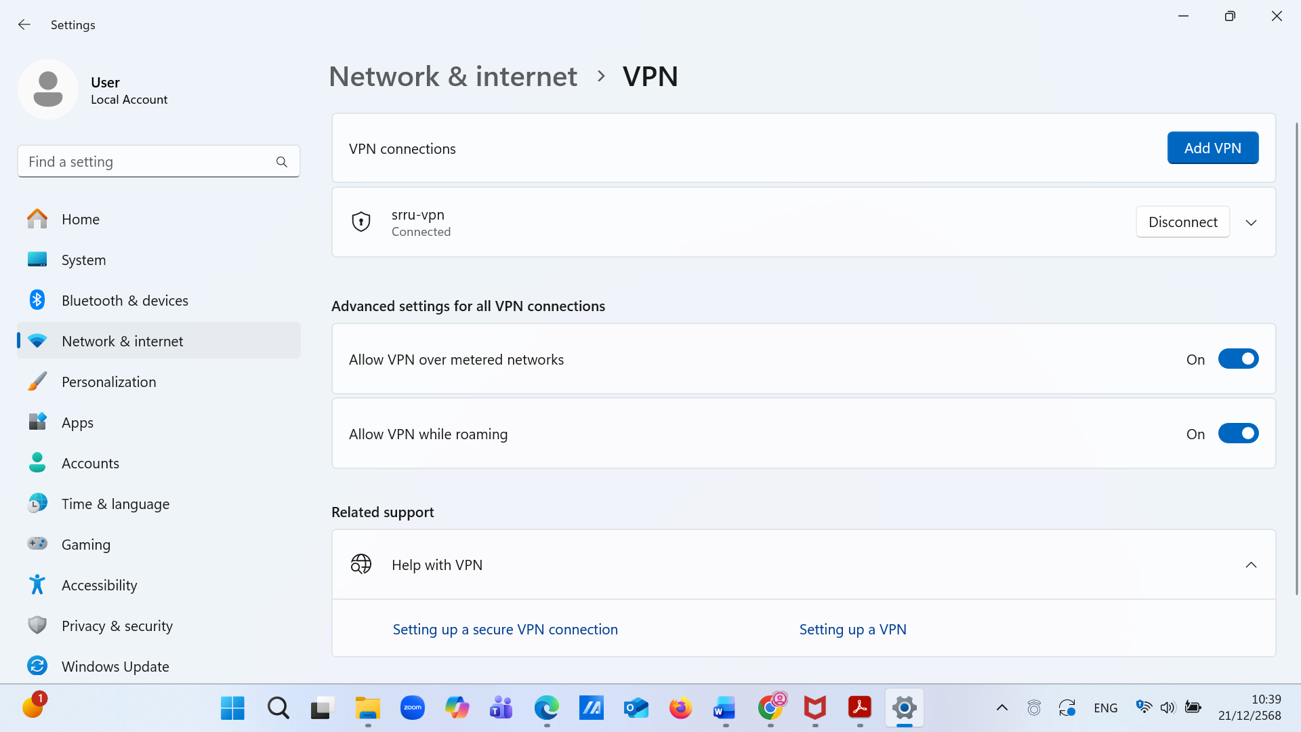
Task: Open Setting up a secure VPN connection link
Action: [505, 629]
